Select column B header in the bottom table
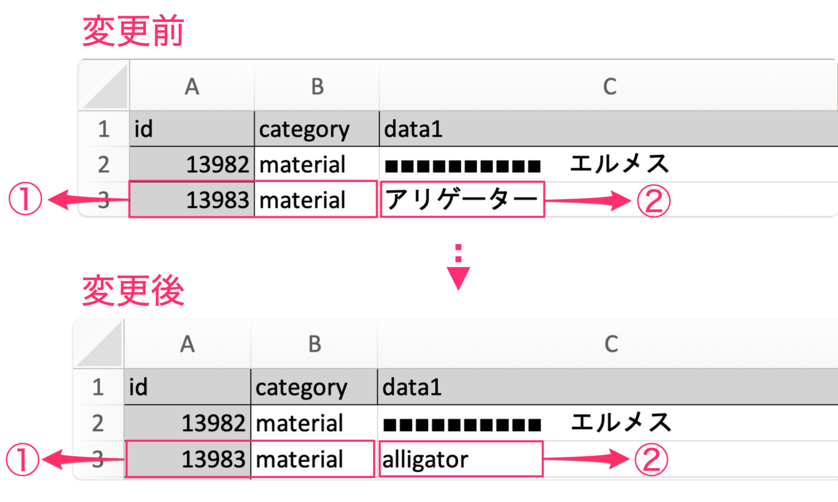This screenshot has height=502, width=838. point(314,344)
